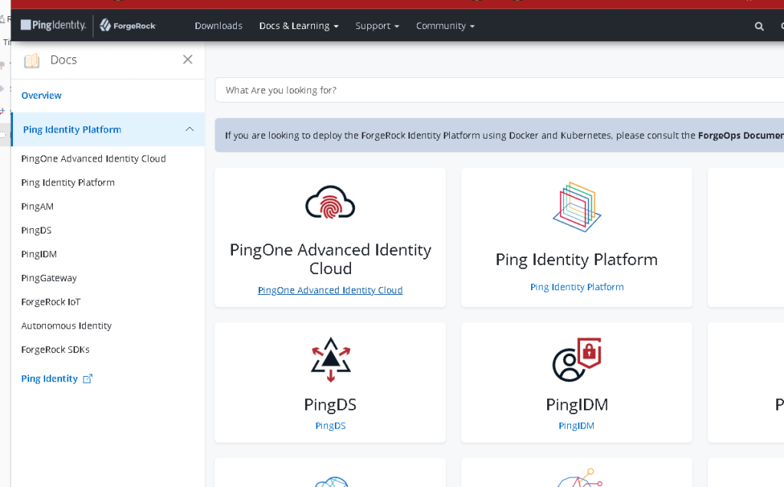Click the Docs panel title text
The height and width of the screenshot is (487, 784).
point(64,60)
